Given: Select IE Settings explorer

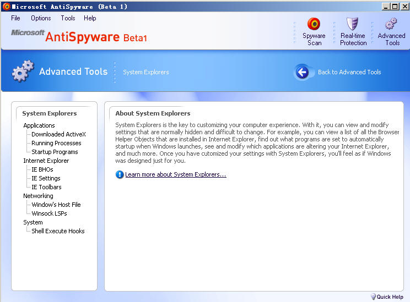Looking at the screenshot, I should (x=46, y=178).
